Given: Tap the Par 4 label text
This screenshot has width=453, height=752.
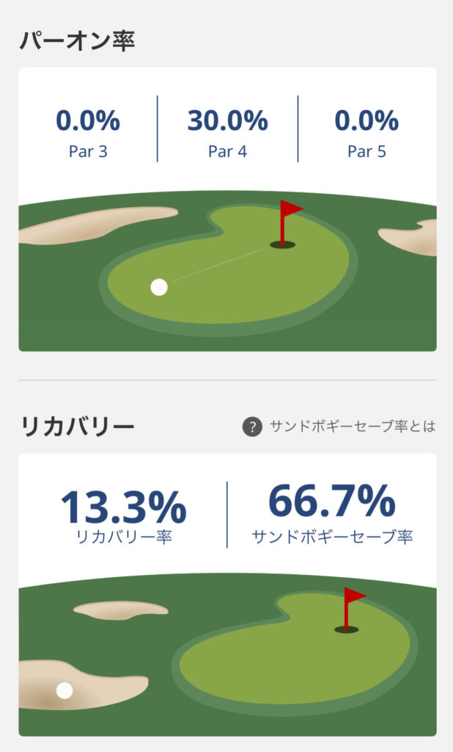Looking at the screenshot, I should point(227,151).
